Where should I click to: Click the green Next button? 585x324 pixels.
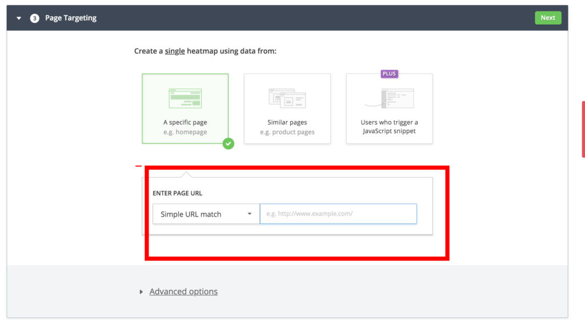[548, 18]
